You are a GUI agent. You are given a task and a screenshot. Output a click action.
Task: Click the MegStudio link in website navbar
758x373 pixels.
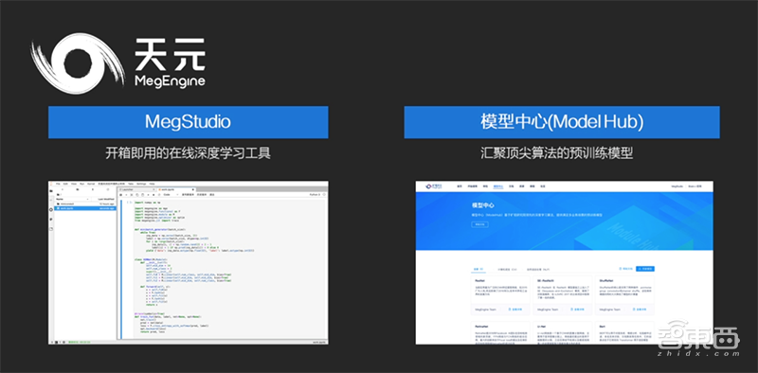[677, 186]
